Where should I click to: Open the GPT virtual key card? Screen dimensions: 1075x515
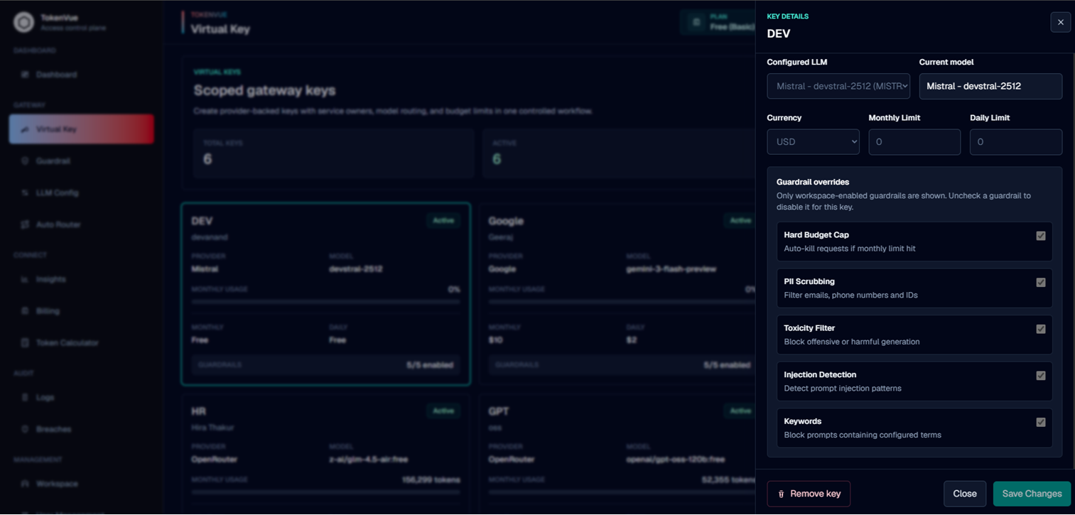(x=617, y=455)
